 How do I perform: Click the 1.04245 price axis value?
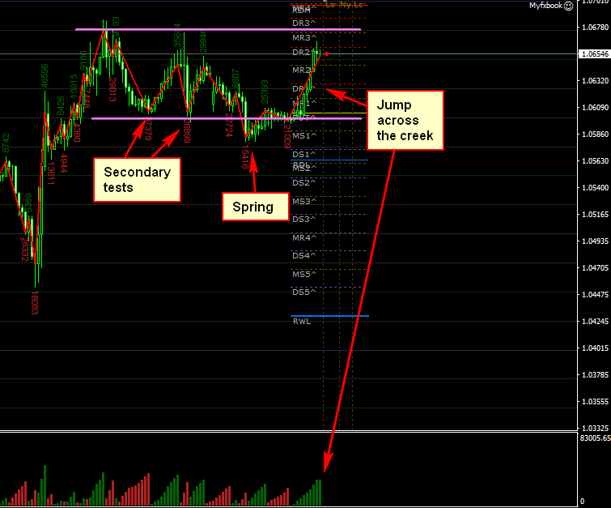coord(595,321)
